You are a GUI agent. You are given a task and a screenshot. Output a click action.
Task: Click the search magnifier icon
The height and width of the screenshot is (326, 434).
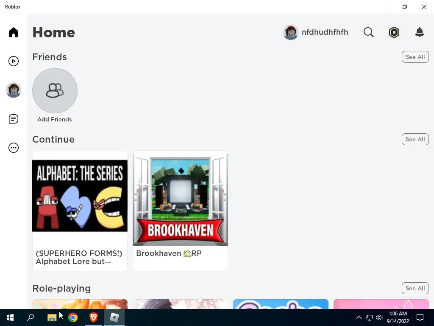pos(368,32)
